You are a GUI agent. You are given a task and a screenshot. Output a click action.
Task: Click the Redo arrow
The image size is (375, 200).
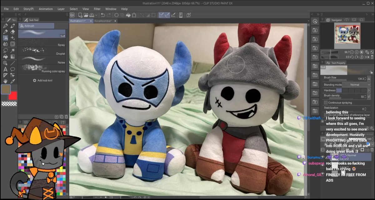click(108, 15)
